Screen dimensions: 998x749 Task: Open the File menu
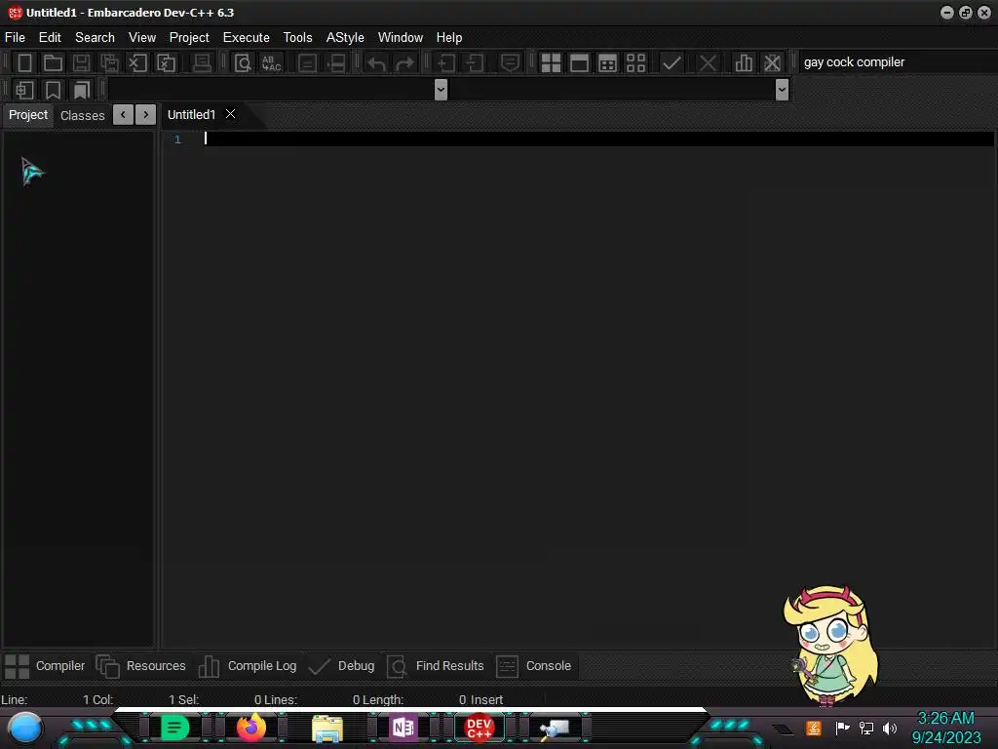(16, 38)
